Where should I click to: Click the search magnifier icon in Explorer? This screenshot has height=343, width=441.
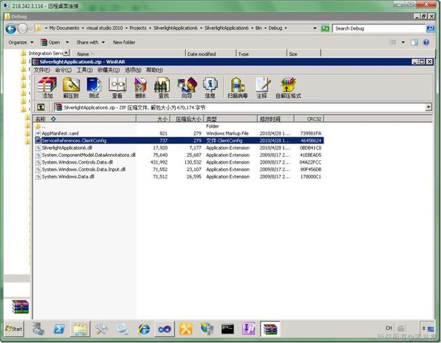coord(430,29)
